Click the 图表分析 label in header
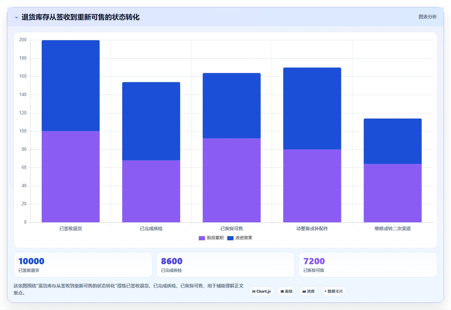 click(427, 17)
